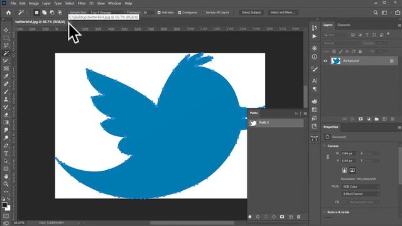Open the 8 Bits/Channel dropdown
Image resolution: width=402 pixels, height=226 pixels.
361,194
